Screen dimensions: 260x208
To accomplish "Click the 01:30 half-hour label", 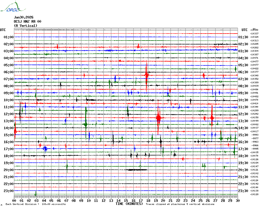I will tap(243, 37).
